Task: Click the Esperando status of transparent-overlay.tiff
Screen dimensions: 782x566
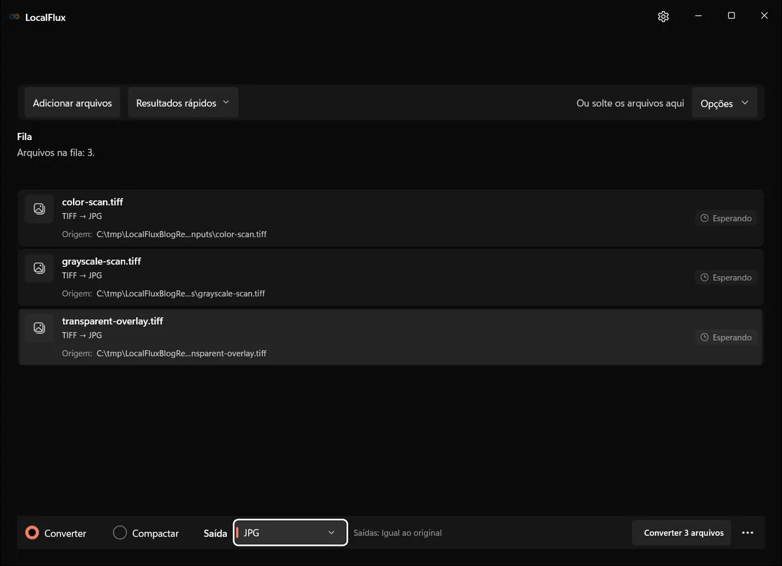Action: click(726, 337)
